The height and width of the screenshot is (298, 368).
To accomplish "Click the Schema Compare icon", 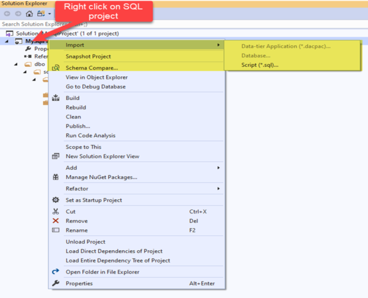I will click(x=56, y=68).
